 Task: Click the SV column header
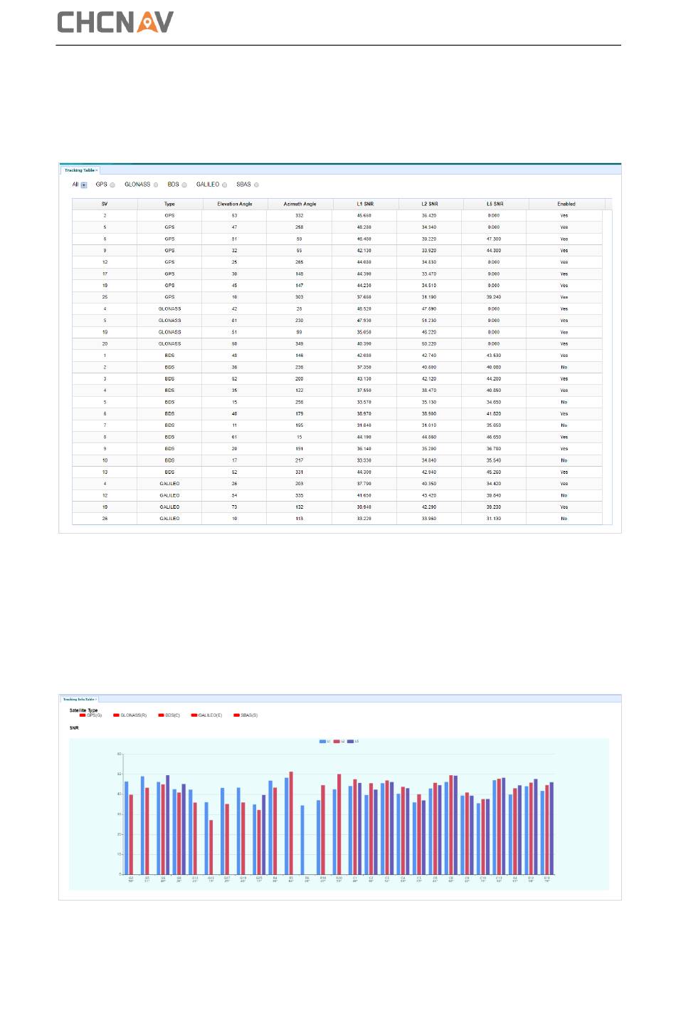pyautogui.click(x=105, y=204)
